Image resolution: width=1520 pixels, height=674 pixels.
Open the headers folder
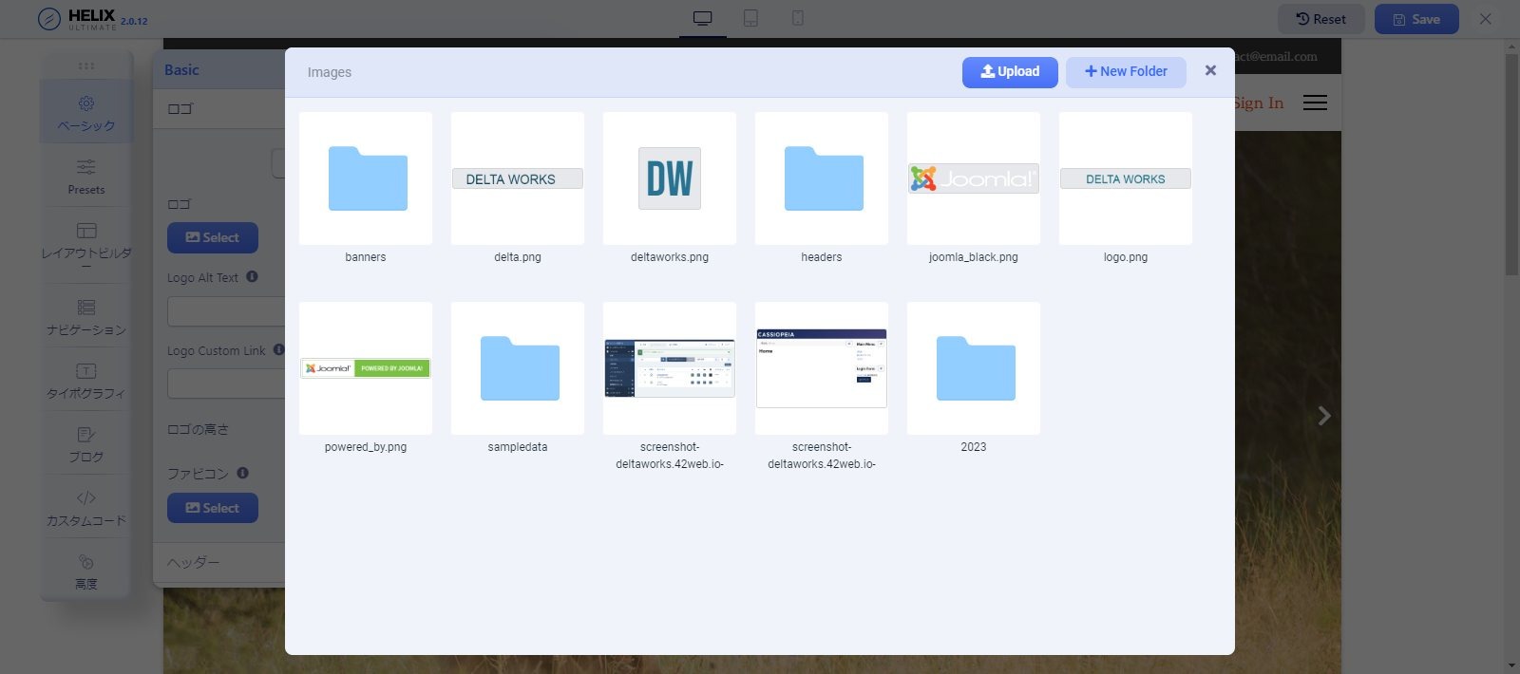(822, 178)
